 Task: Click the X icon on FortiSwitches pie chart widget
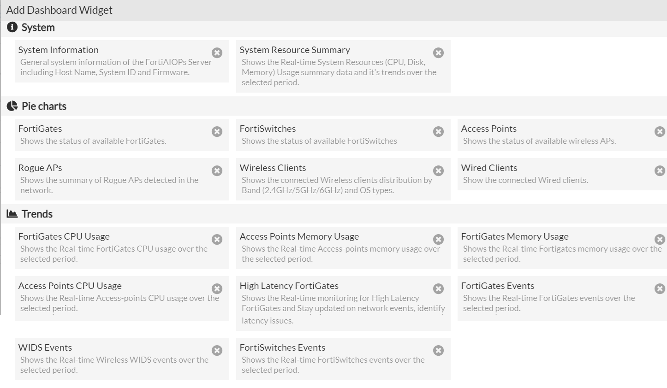tap(438, 132)
